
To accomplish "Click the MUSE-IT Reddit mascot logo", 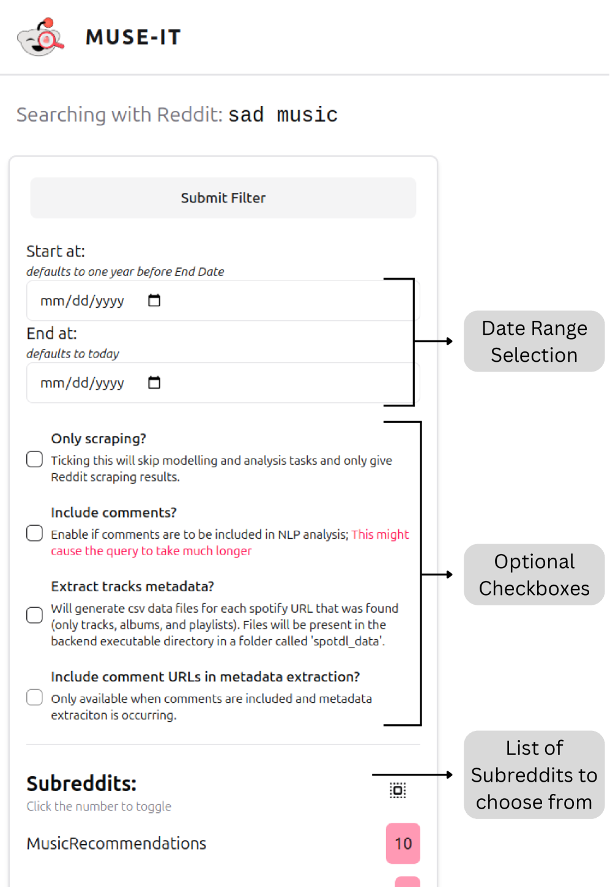I will pos(40,37).
